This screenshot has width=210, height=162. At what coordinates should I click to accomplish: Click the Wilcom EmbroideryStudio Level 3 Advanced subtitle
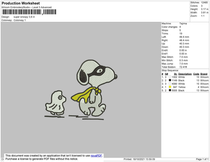(x=27, y=7)
